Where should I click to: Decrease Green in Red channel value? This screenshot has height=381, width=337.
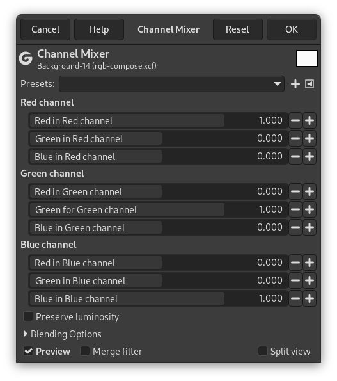point(295,138)
